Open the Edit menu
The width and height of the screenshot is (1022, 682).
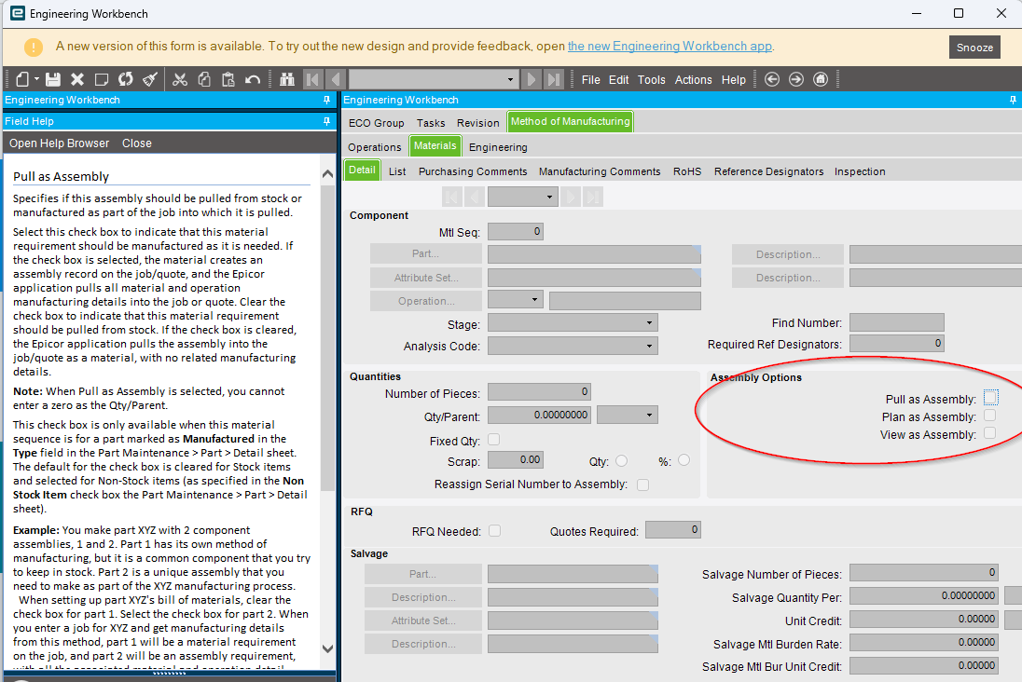click(x=618, y=79)
